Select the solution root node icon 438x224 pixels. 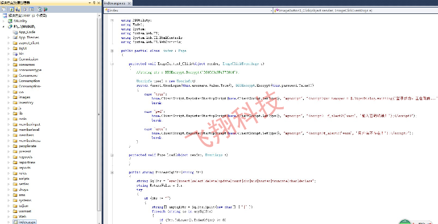[x=5, y=16]
